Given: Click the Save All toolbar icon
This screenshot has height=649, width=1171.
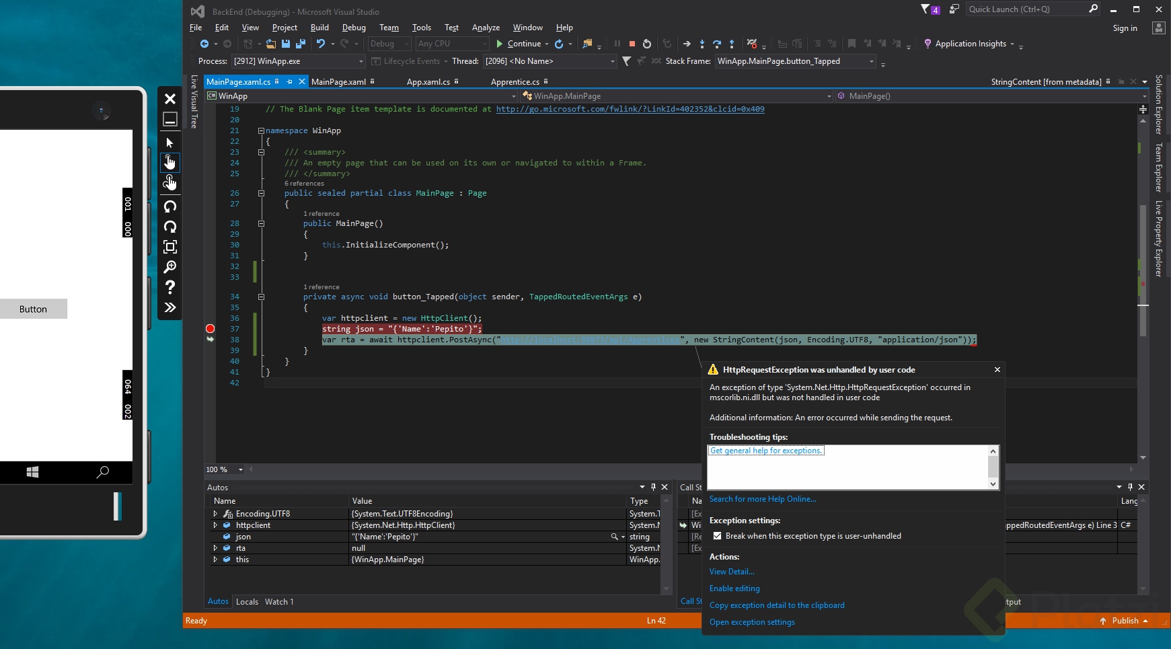Looking at the screenshot, I should (x=300, y=44).
